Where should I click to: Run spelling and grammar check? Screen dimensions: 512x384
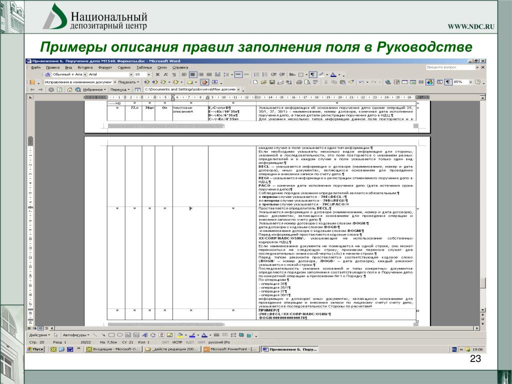pyautogui.click(x=315, y=82)
